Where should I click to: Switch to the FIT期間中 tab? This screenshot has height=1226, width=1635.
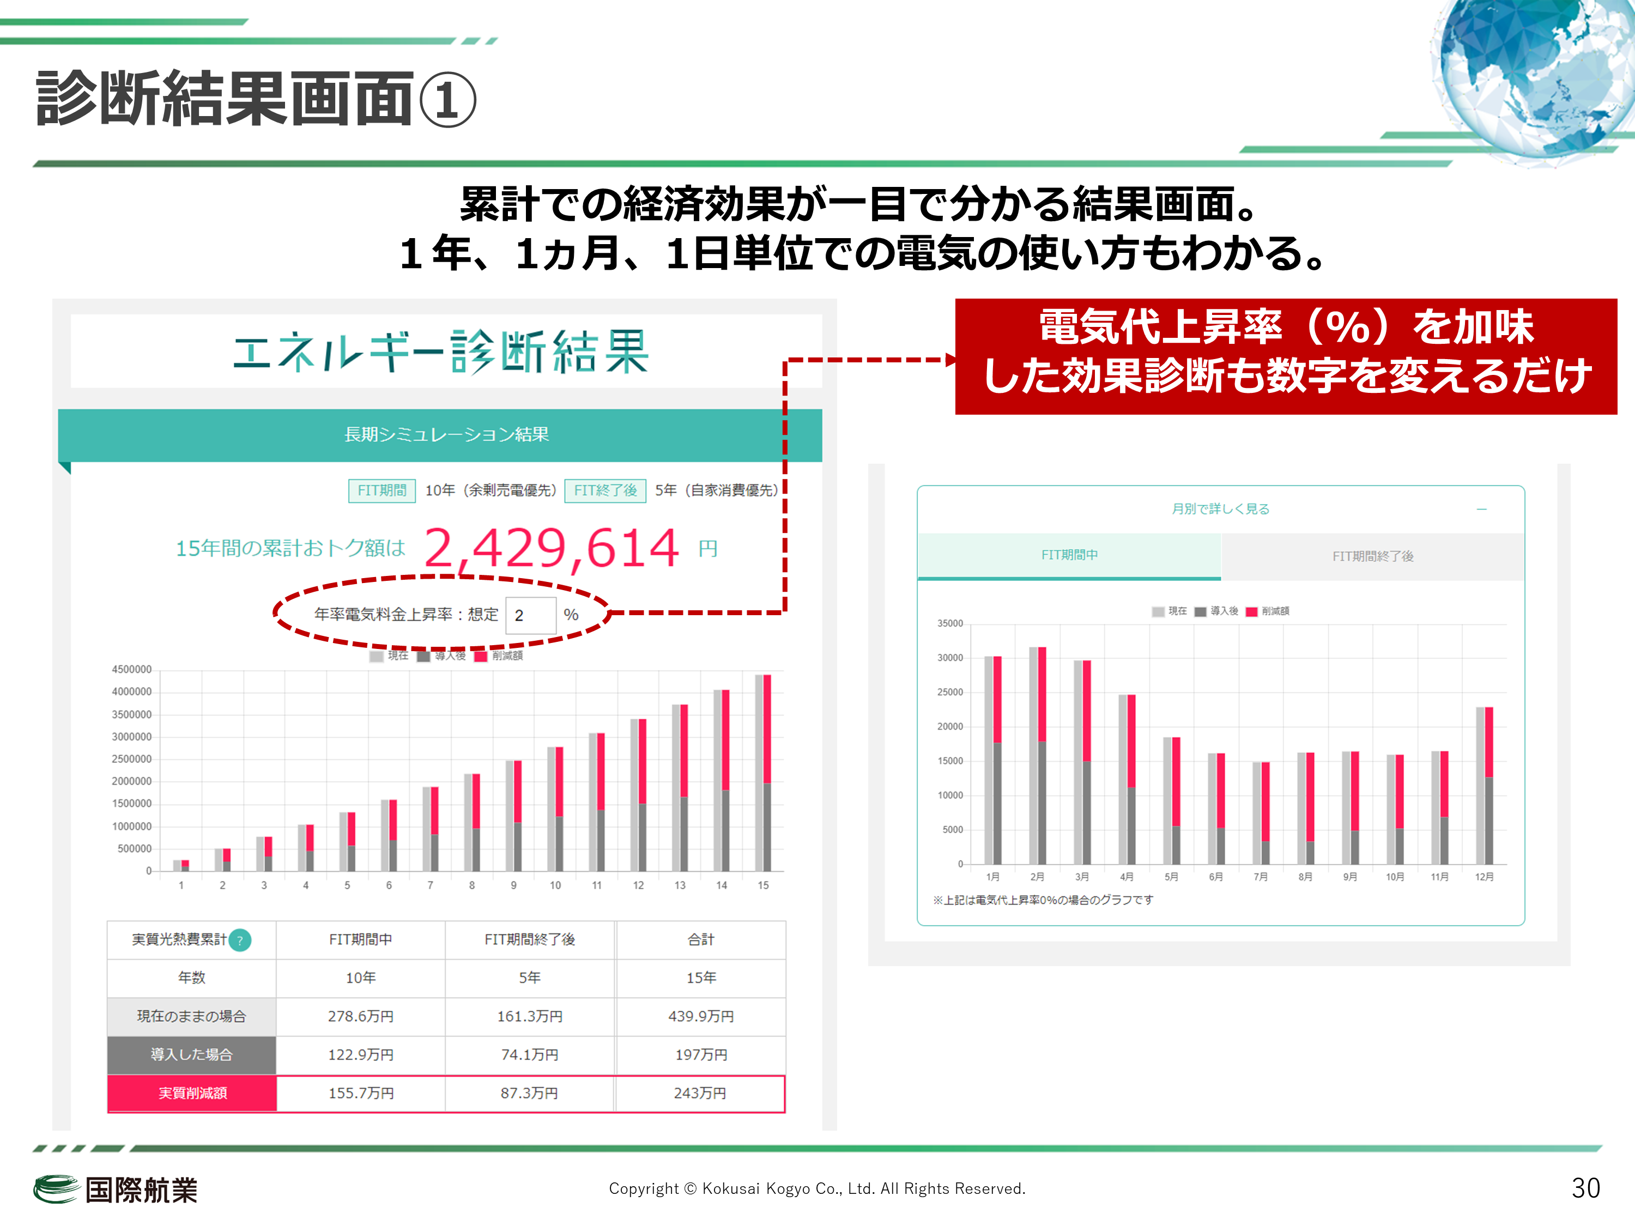coord(1069,556)
